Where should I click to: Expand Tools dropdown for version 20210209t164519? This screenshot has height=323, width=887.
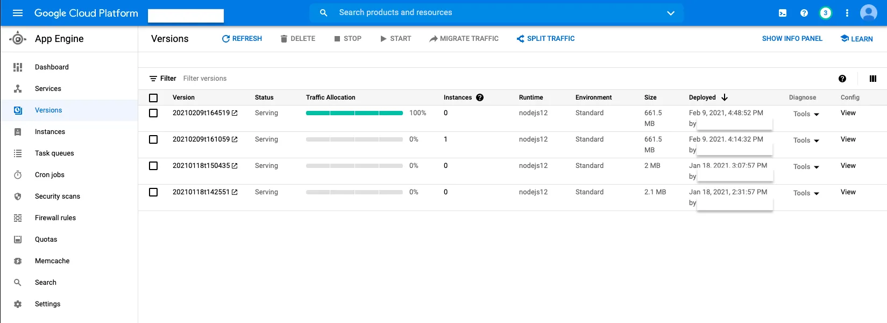pos(806,114)
